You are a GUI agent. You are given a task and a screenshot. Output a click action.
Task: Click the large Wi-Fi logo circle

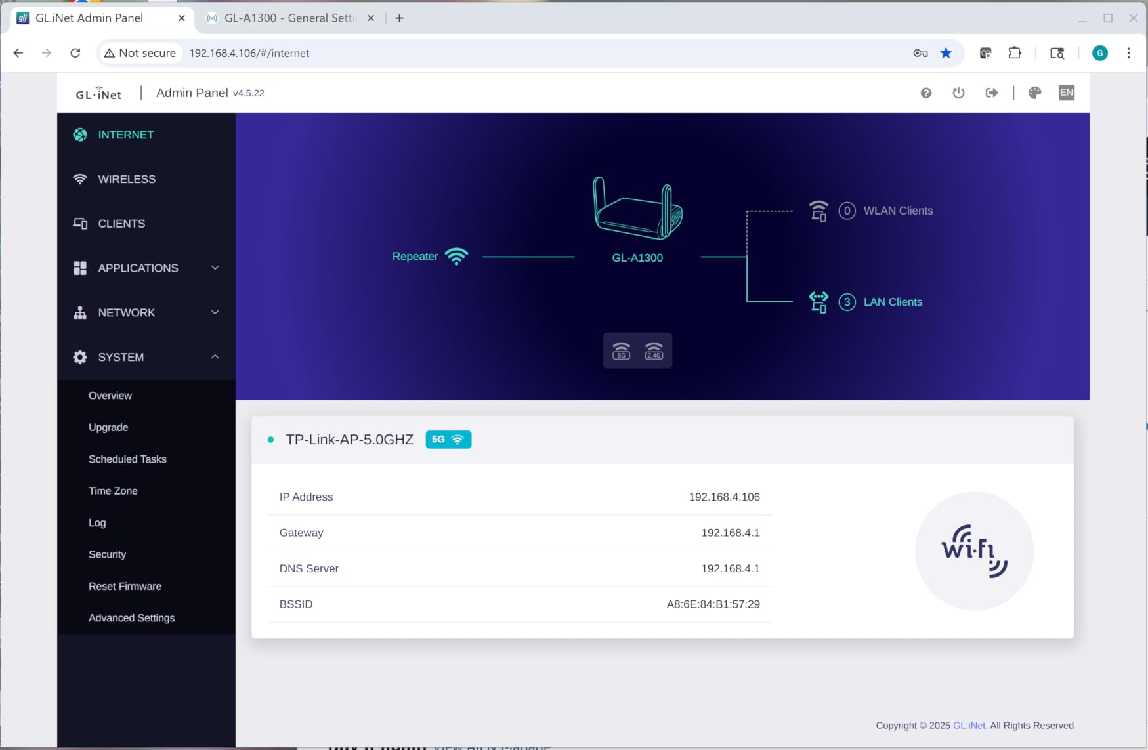tap(974, 551)
